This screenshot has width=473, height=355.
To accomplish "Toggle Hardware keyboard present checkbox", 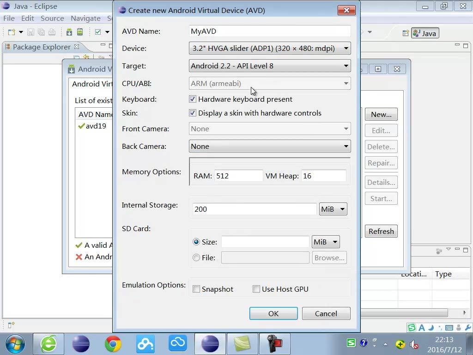I will tap(193, 99).
